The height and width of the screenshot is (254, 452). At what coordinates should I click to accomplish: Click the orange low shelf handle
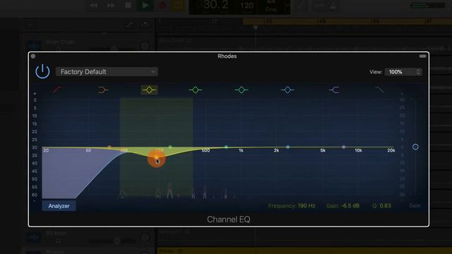109,147
